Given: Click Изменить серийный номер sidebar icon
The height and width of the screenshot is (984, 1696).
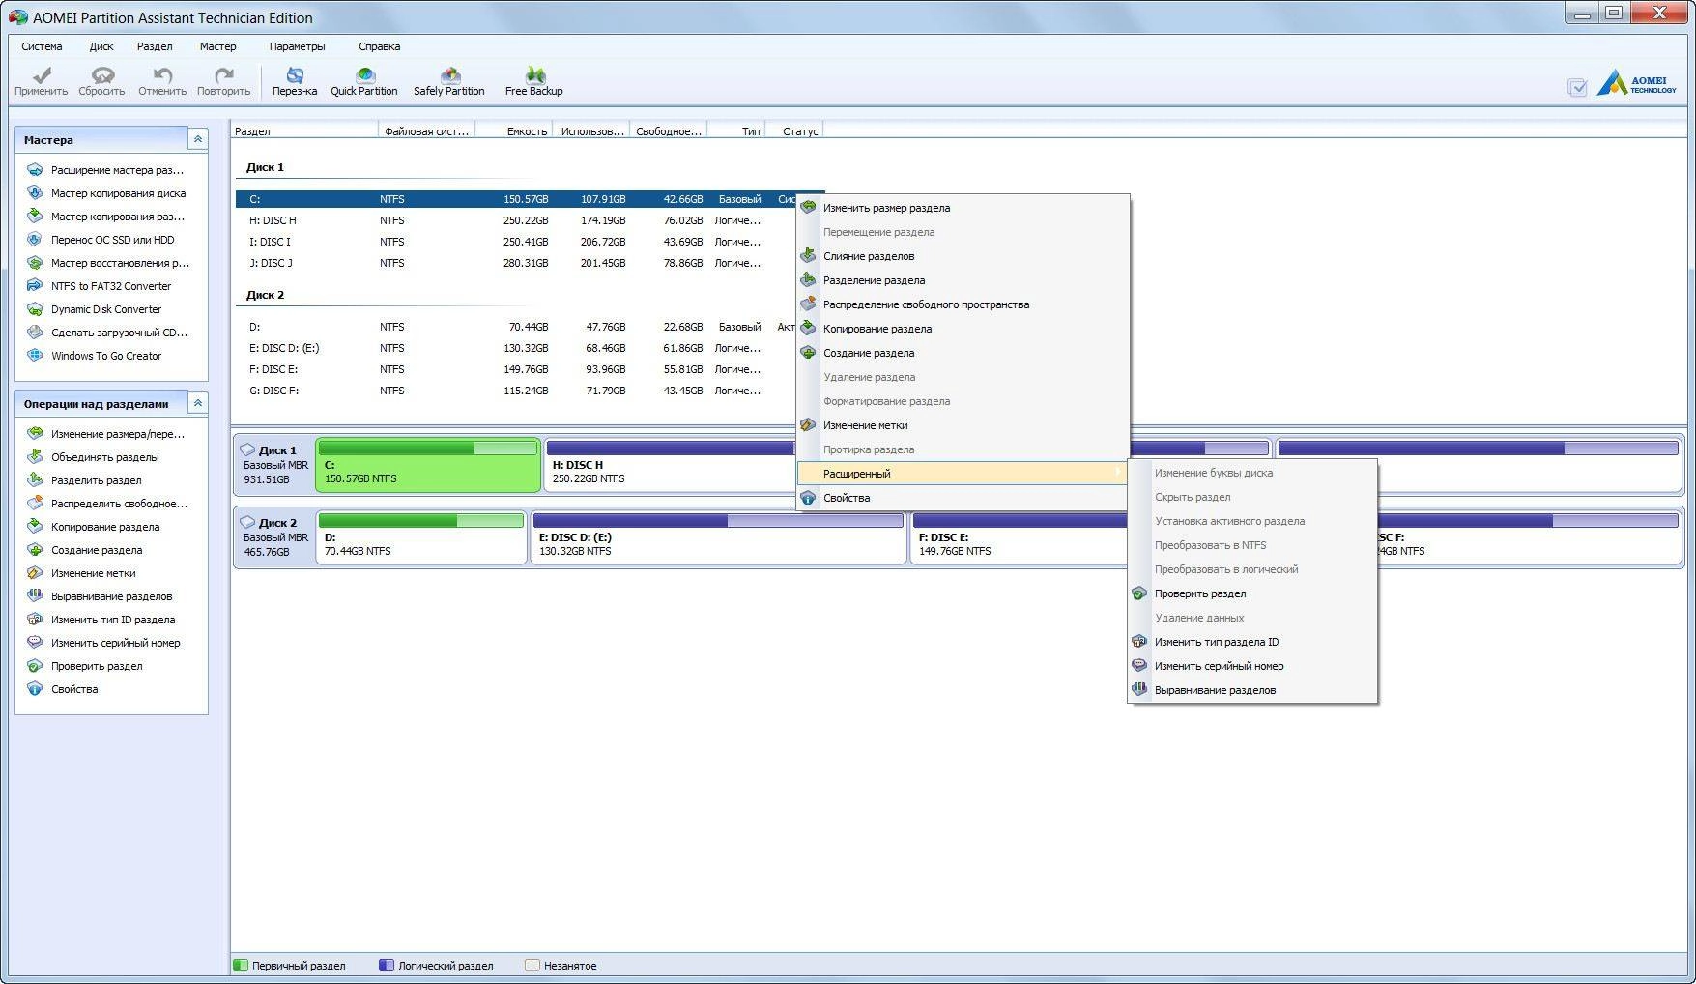Looking at the screenshot, I should point(35,643).
